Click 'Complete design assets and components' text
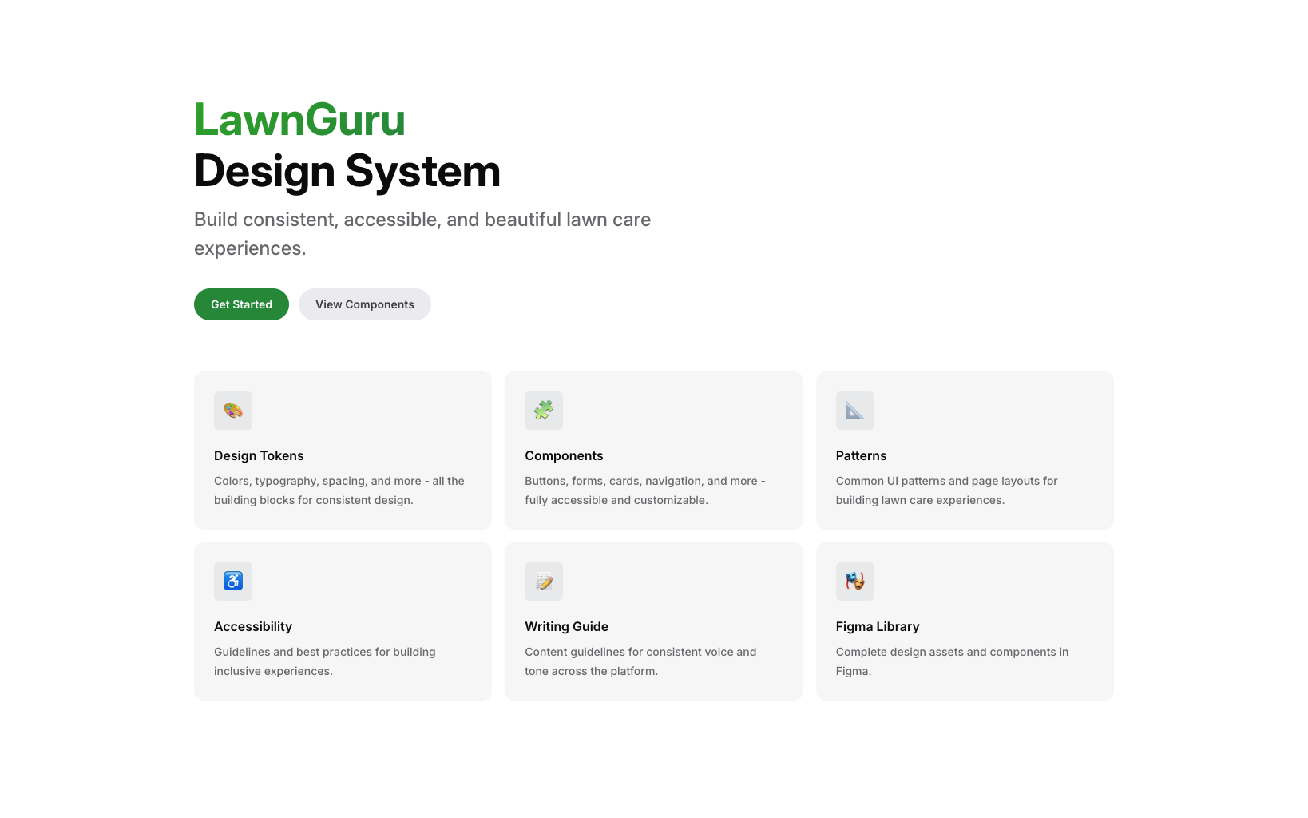Image resolution: width=1308 pixels, height=818 pixels. pyautogui.click(x=952, y=661)
